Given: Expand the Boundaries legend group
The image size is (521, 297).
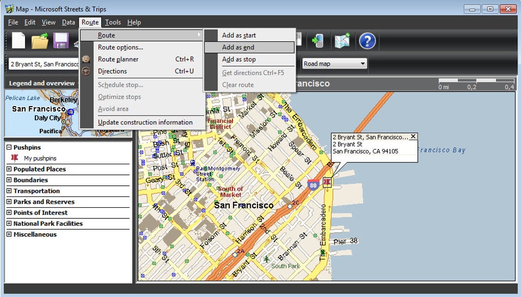Looking at the screenshot, I should 9,180.
